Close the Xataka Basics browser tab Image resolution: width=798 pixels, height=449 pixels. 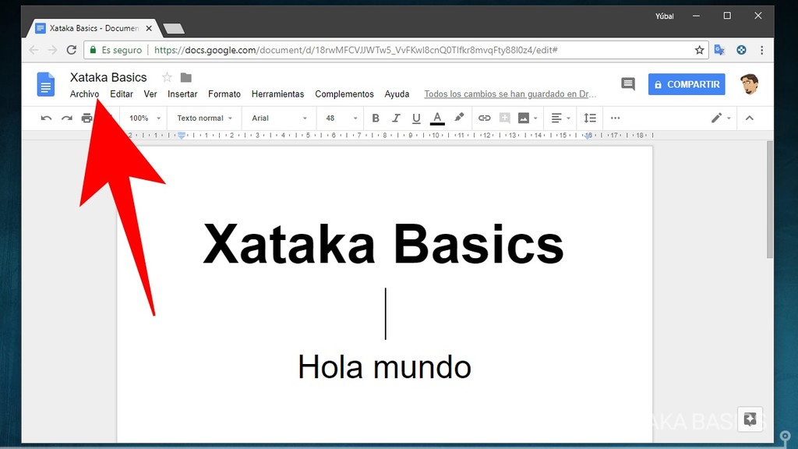click(149, 29)
